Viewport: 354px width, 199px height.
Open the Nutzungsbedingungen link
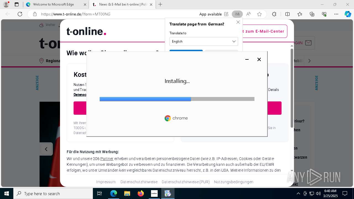point(234,182)
